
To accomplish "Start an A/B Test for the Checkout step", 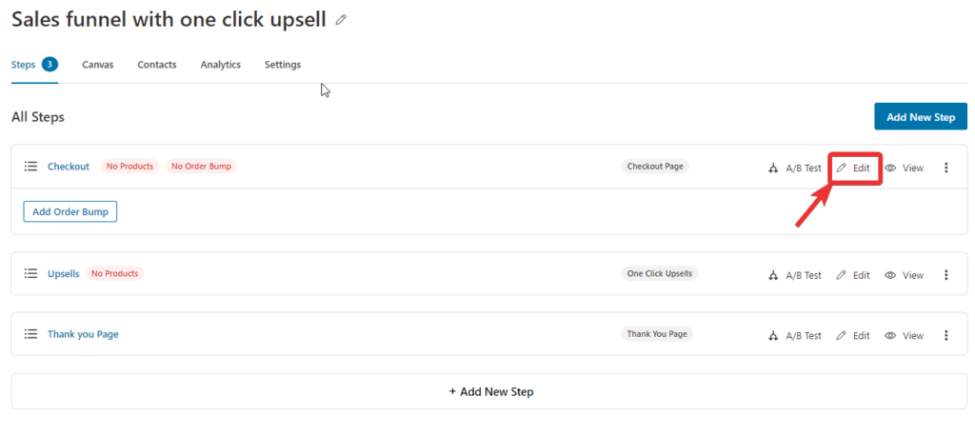I will point(795,168).
